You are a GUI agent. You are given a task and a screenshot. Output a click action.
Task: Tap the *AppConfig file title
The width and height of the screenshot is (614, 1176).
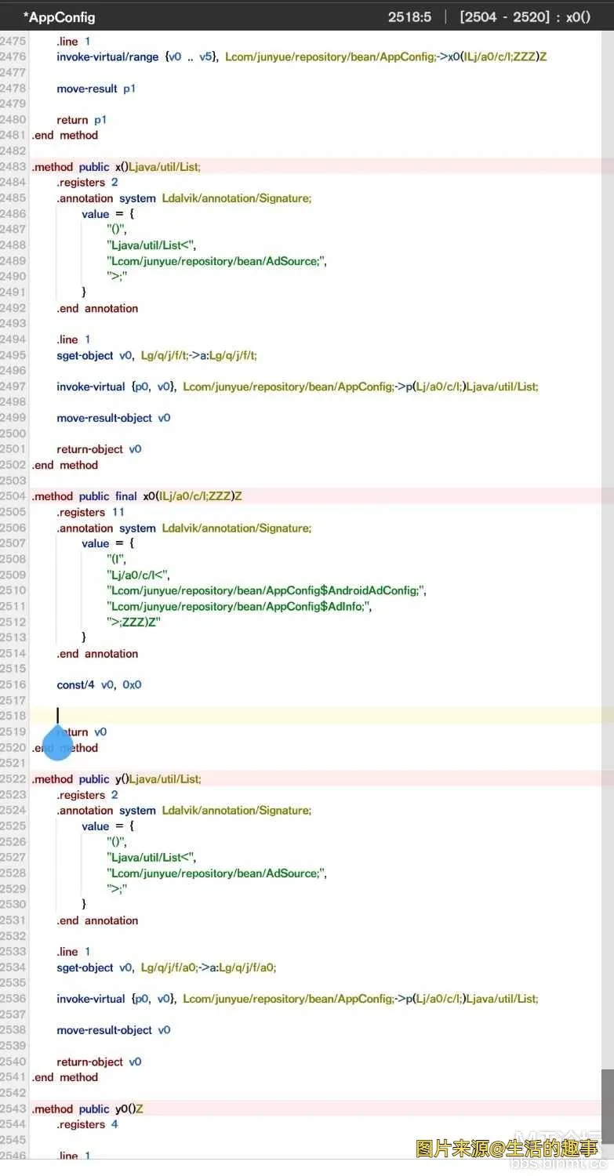pos(59,16)
